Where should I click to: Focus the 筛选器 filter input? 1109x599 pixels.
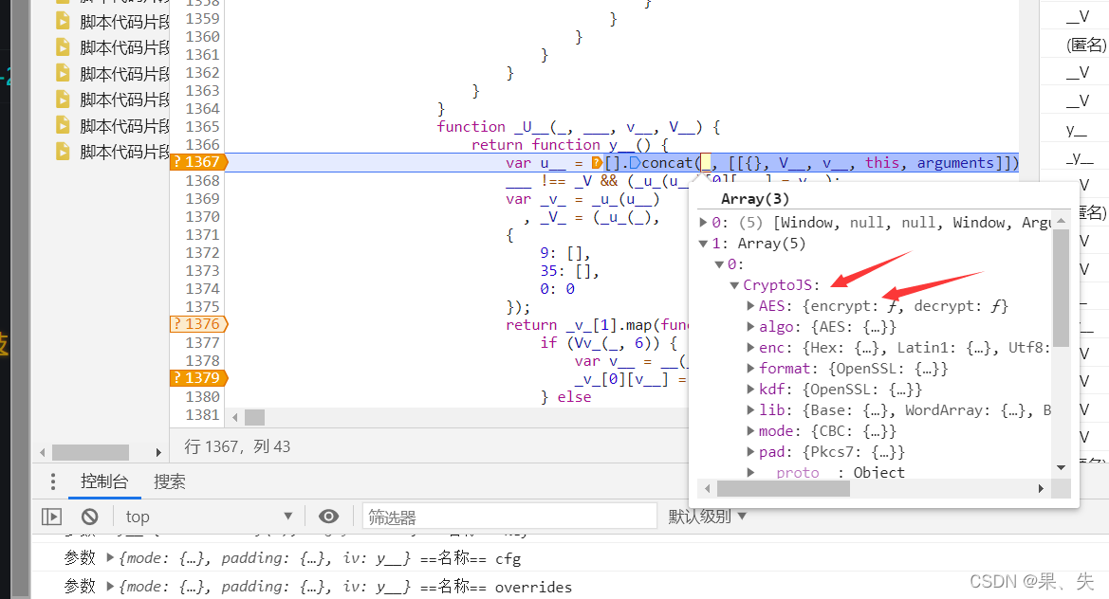(509, 517)
